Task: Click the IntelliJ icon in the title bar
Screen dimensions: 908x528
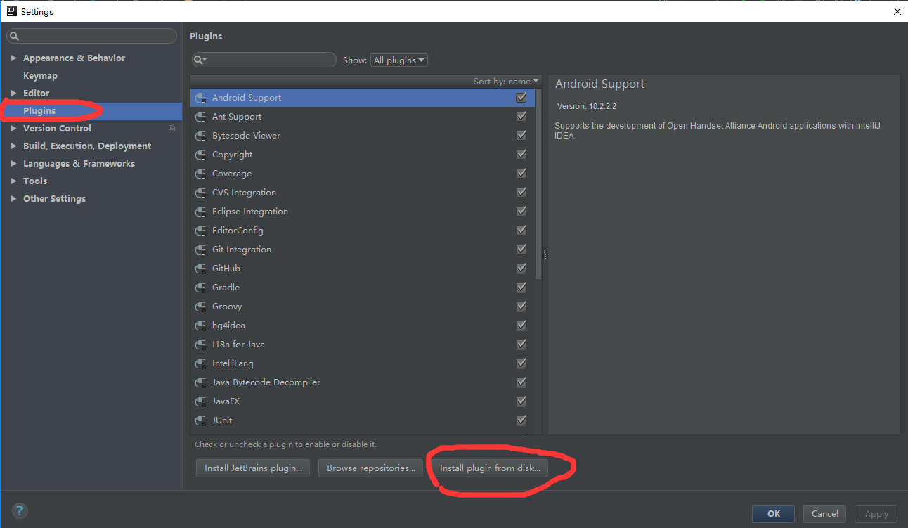Action: tap(11, 11)
